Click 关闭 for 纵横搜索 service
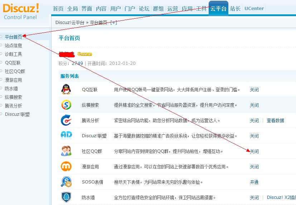Screen dimensions: 296x205 point(254,105)
